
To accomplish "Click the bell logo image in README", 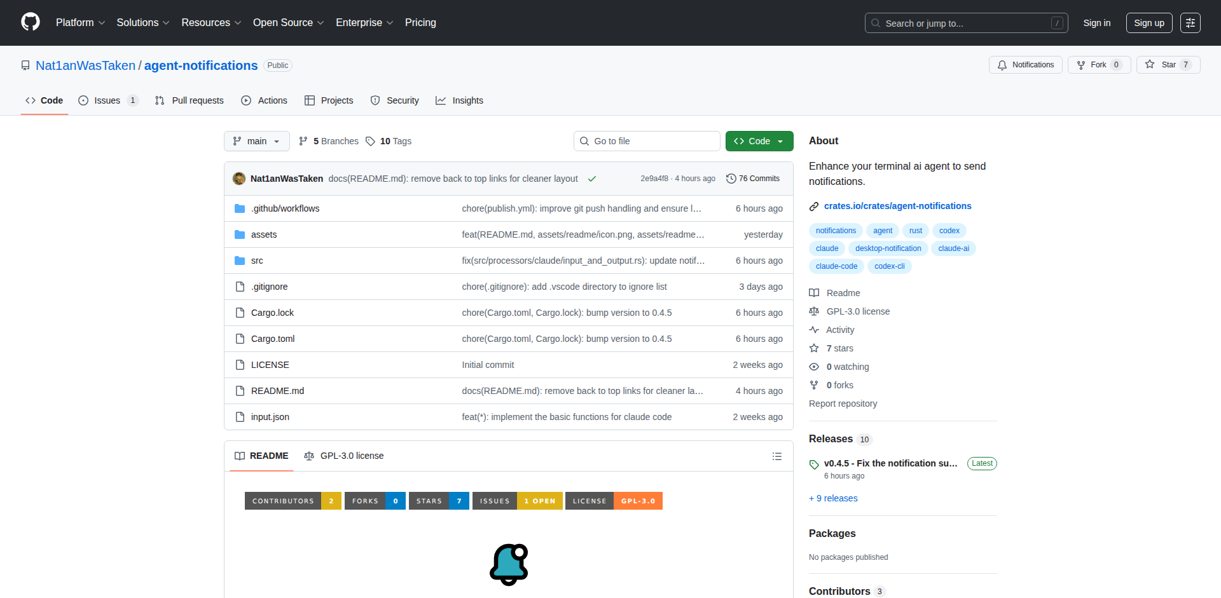I will click(509, 564).
